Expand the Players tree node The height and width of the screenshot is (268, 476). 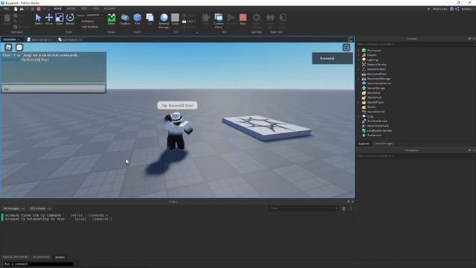point(358,55)
